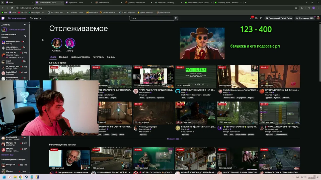Screen dimensions: 321x180
Task: Open the Alena4p story avatar
Action: point(70,43)
